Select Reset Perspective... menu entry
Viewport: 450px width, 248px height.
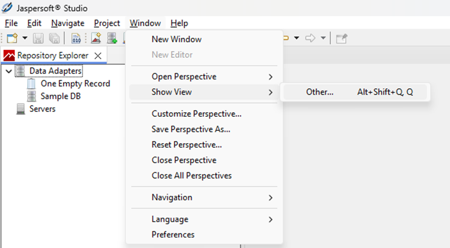(186, 145)
